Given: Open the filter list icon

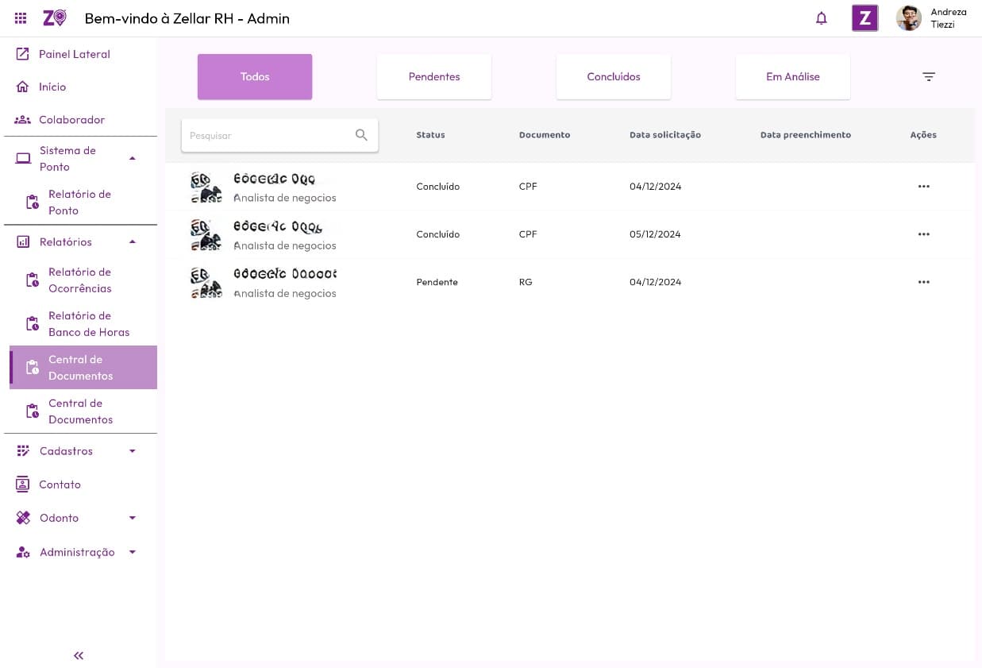Looking at the screenshot, I should [929, 77].
